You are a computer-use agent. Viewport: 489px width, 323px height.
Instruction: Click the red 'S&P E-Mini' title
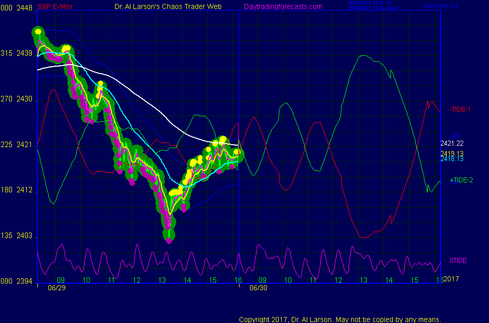click(55, 6)
